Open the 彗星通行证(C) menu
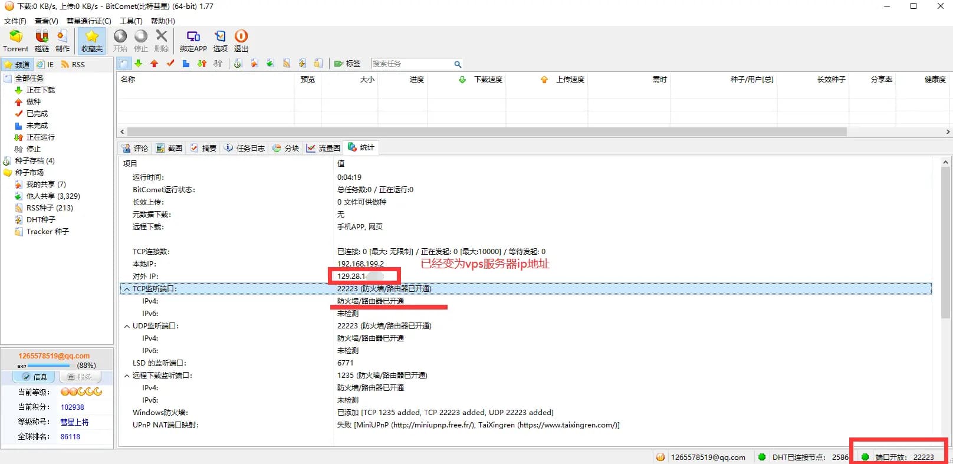Screen dimensions: 953x464 [x=88, y=21]
